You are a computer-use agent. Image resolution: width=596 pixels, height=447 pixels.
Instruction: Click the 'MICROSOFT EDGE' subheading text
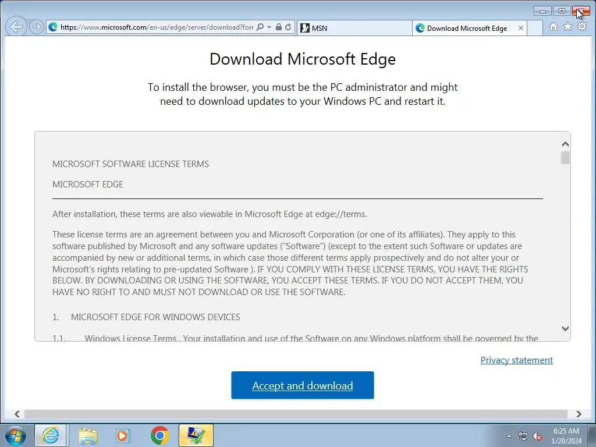(88, 185)
